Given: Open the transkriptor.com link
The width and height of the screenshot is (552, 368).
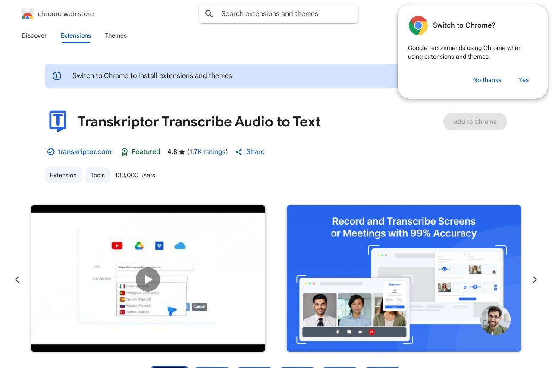Looking at the screenshot, I should click(x=85, y=152).
